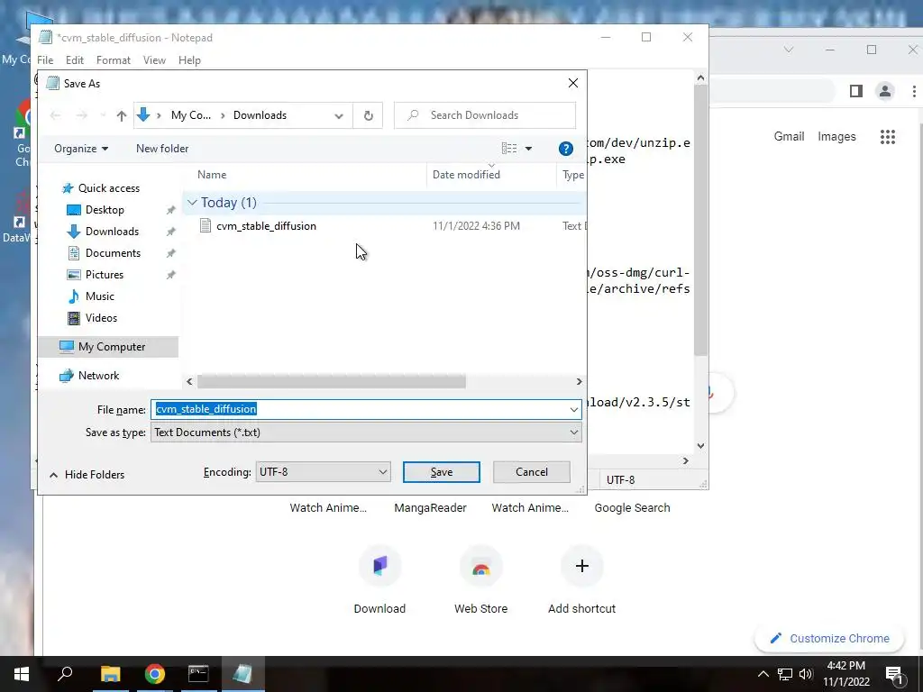The image size is (923, 692).
Task: Open the Encoding UTF-8 dropdown
Action: point(324,472)
